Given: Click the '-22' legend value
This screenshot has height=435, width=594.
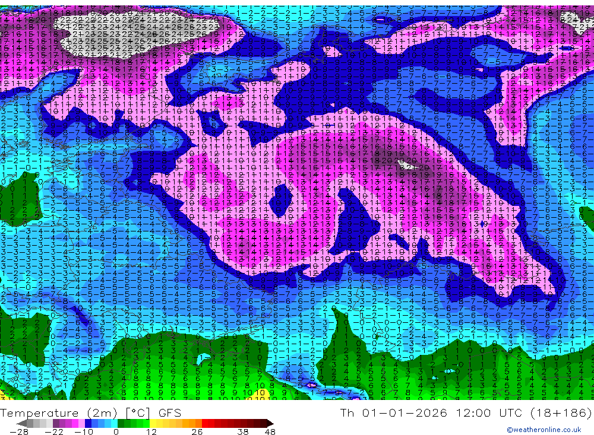Looking at the screenshot, I should pos(54,431).
